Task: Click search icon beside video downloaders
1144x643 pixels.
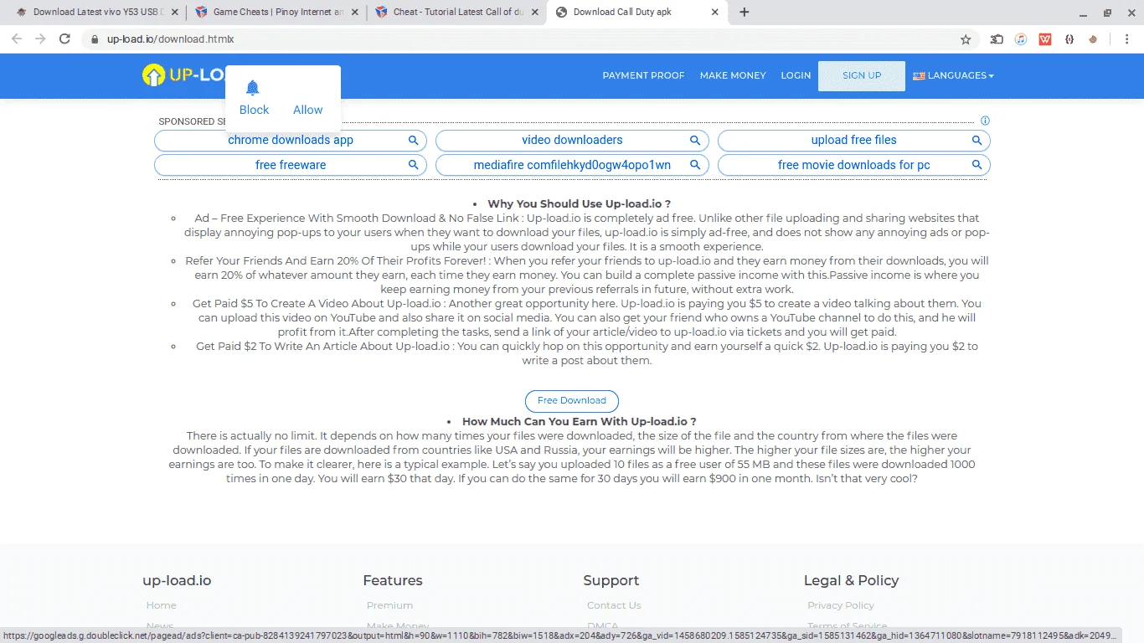Action: point(694,140)
